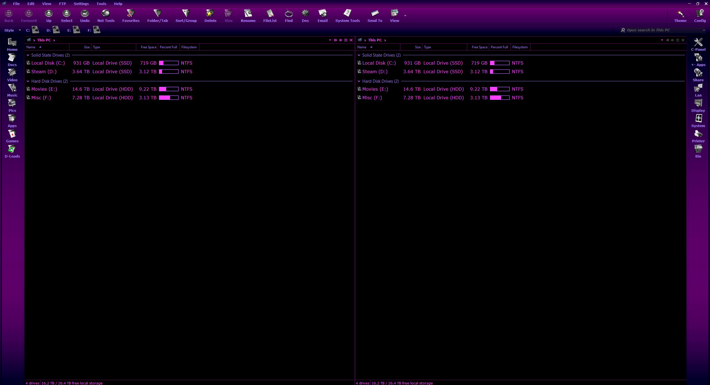Open the Favorites toolbar icon
The image size is (710, 385).
pos(131,13)
